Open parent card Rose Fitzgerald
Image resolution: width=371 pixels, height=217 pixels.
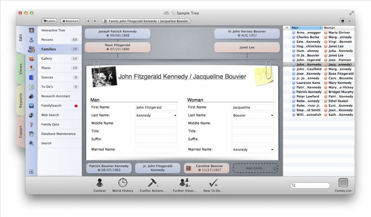[117, 47]
